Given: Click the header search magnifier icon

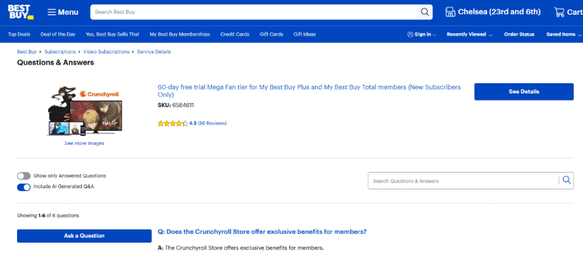Looking at the screenshot, I should point(425,12).
